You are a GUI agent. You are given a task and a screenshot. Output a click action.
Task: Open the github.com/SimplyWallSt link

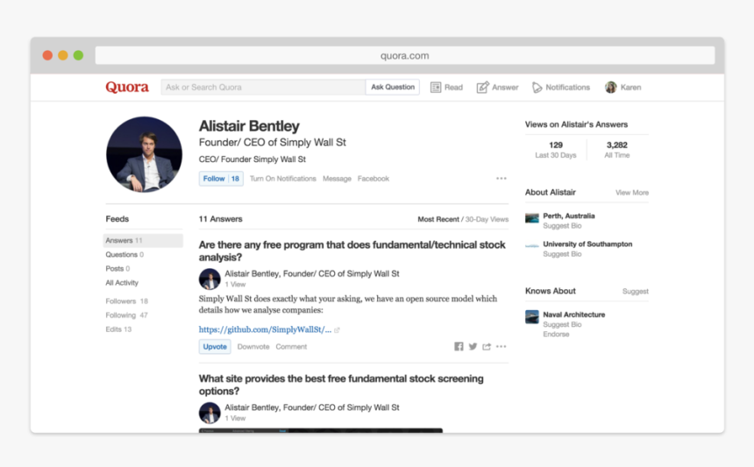pyautogui.click(x=265, y=329)
